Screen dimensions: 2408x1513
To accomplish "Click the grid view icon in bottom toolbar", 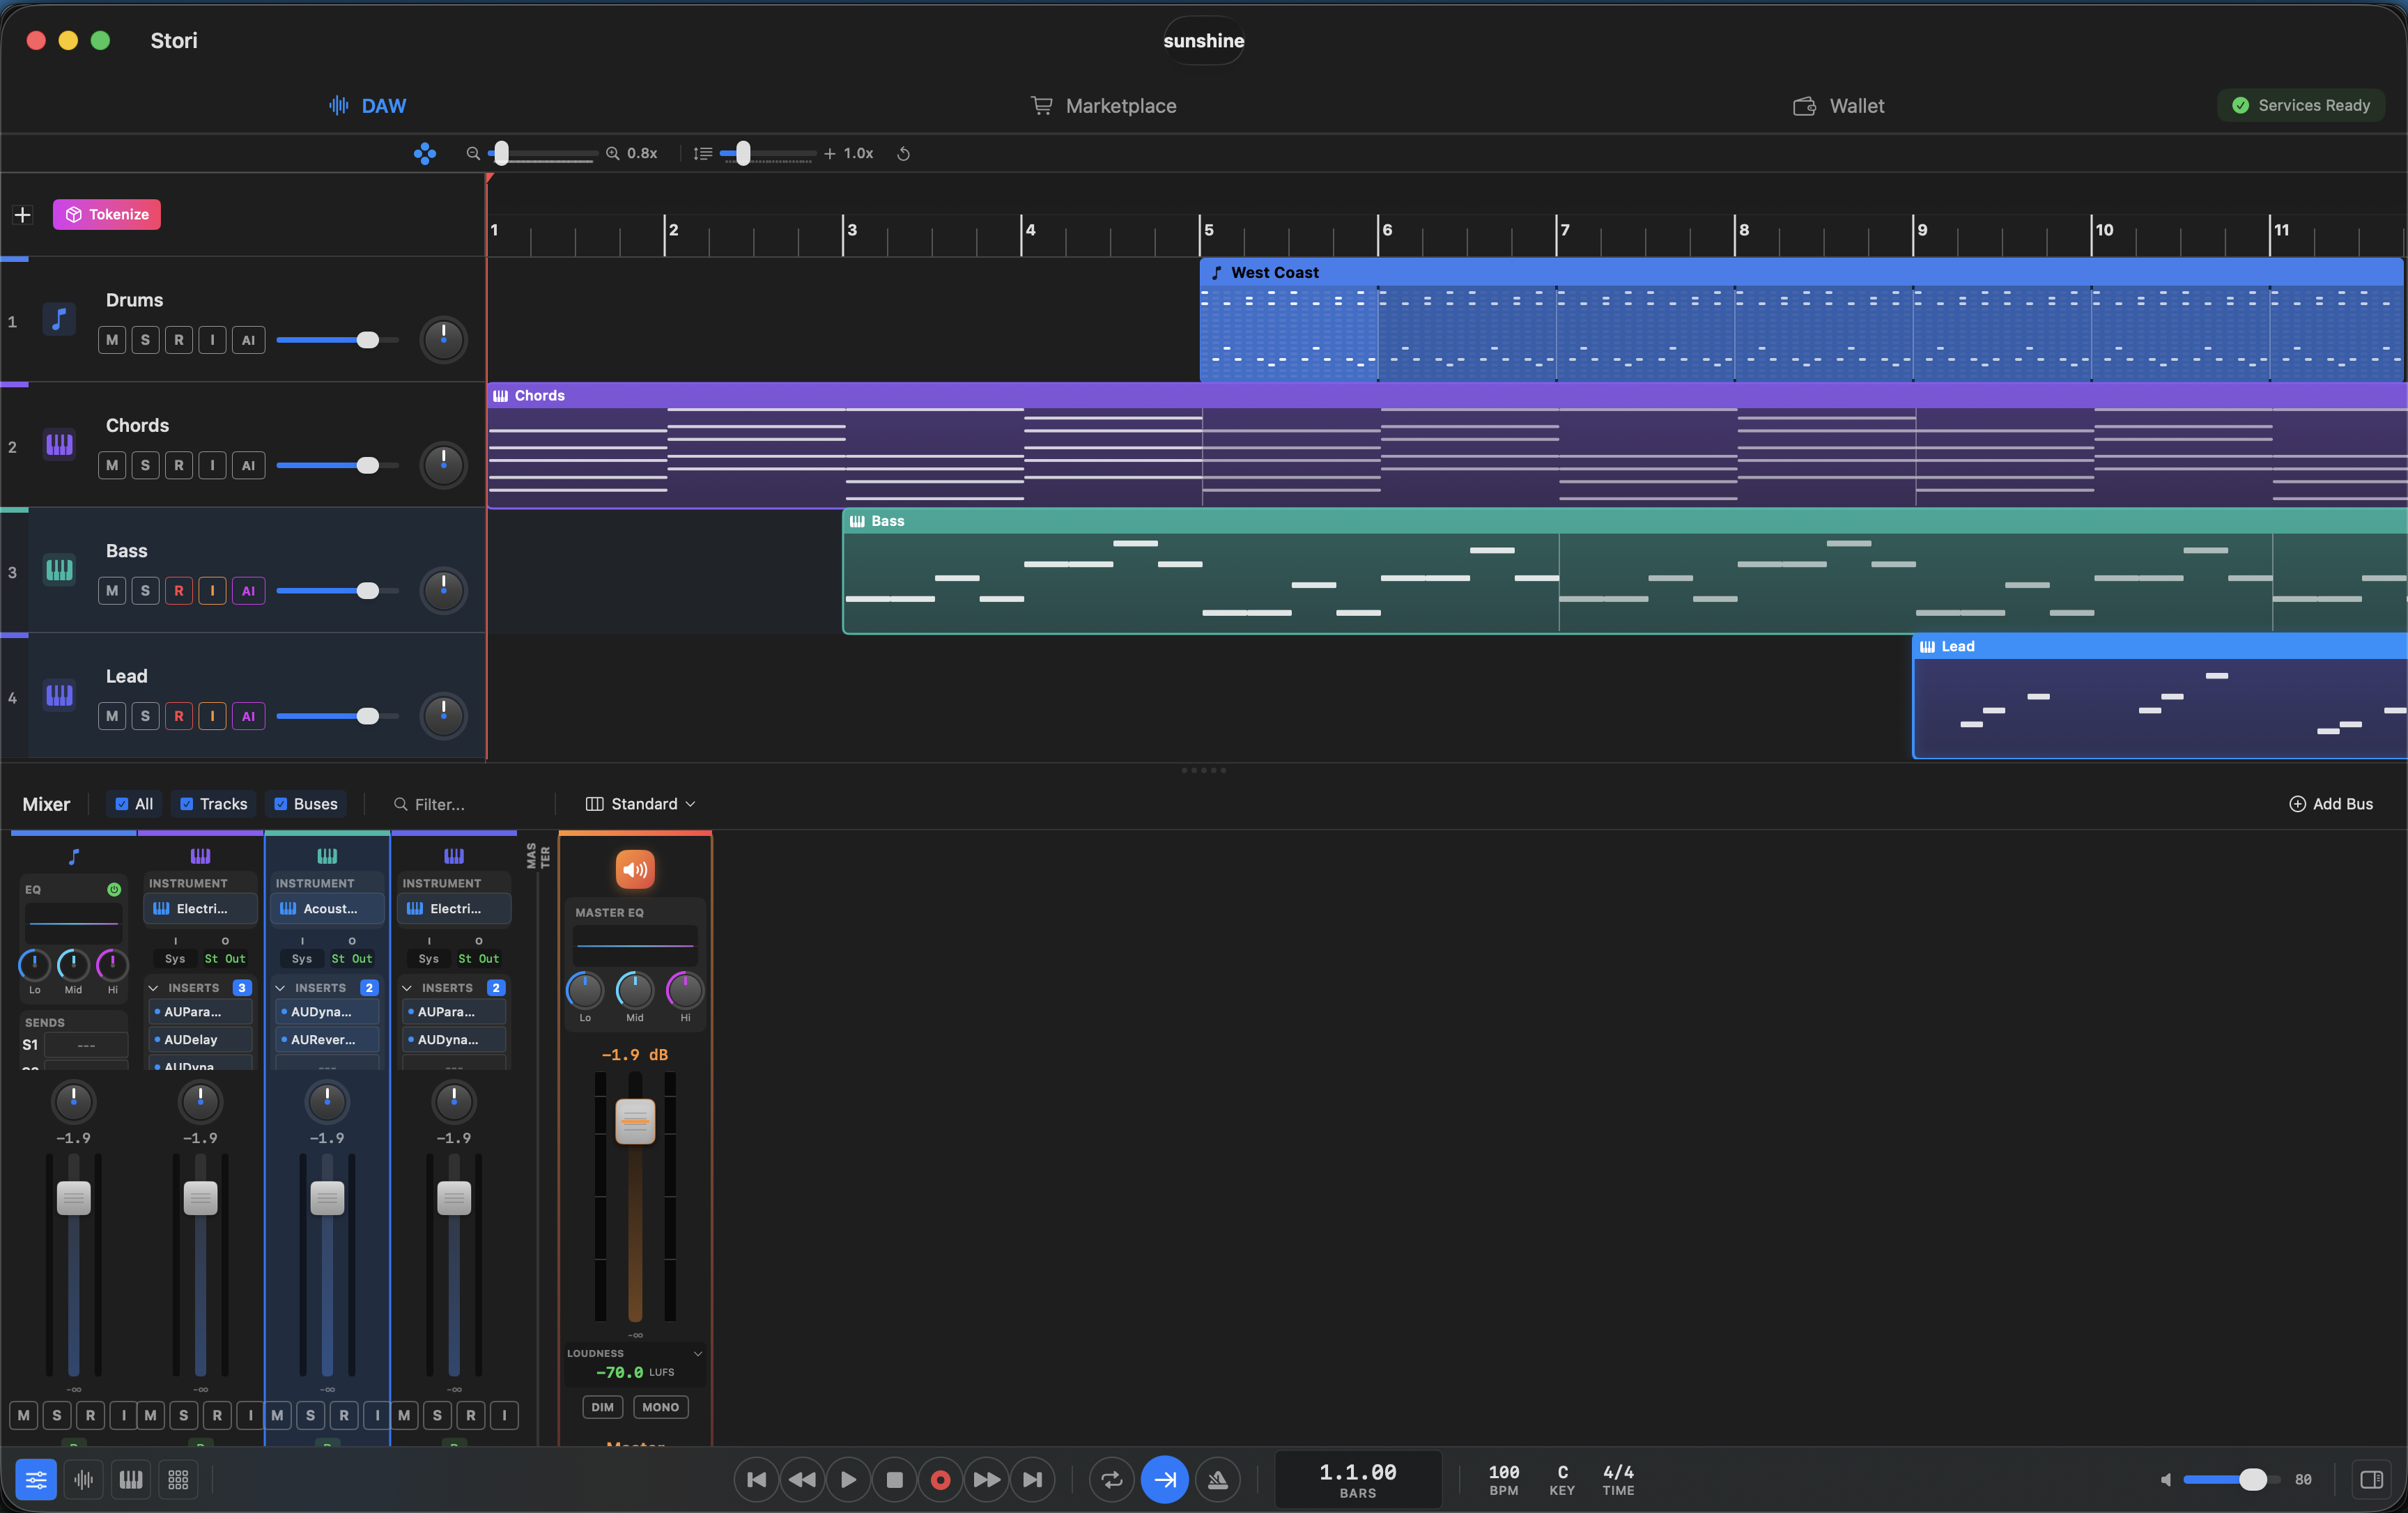I will point(178,1480).
